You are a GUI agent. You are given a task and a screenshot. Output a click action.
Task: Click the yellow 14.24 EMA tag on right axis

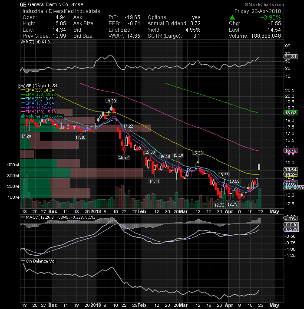[291, 174]
